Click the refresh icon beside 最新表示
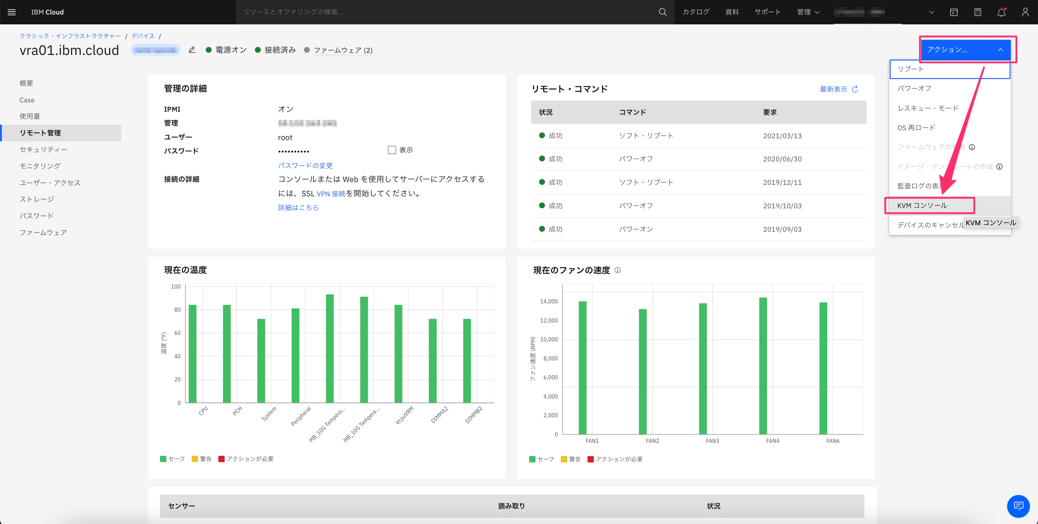Viewport: 1038px width, 524px height. pyautogui.click(x=855, y=89)
